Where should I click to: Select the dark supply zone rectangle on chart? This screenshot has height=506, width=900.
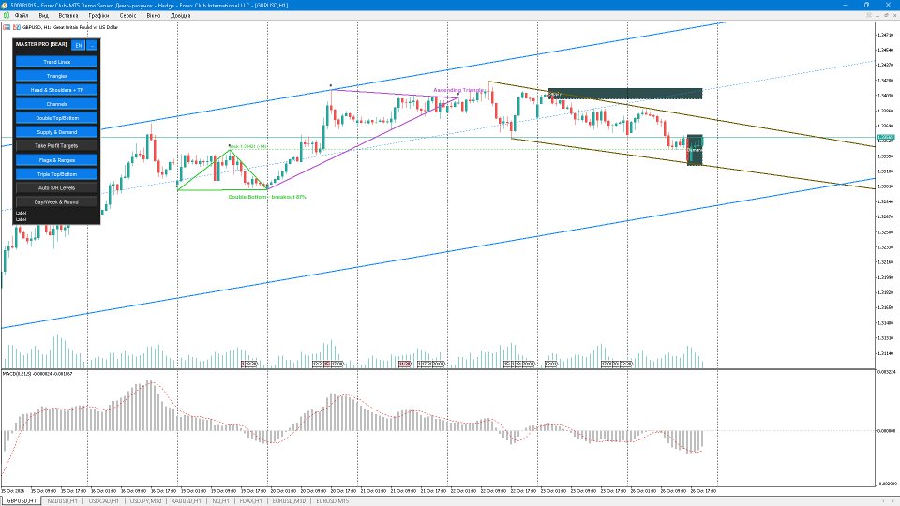pos(625,94)
